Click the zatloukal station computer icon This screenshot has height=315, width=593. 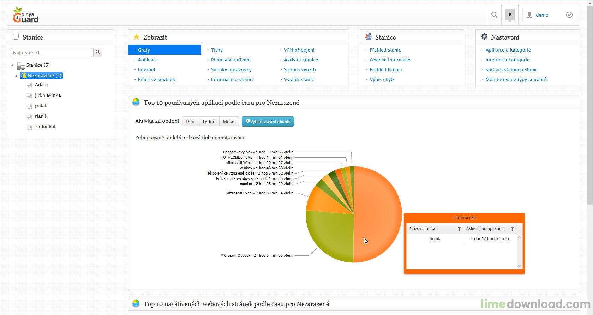pos(30,127)
